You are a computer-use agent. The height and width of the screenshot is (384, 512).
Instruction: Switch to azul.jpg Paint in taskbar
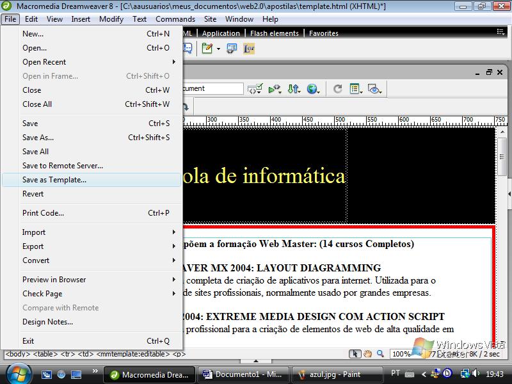tap(333, 374)
